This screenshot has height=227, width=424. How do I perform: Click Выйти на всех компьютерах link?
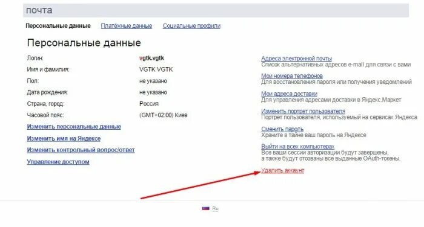(x=298, y=147)
